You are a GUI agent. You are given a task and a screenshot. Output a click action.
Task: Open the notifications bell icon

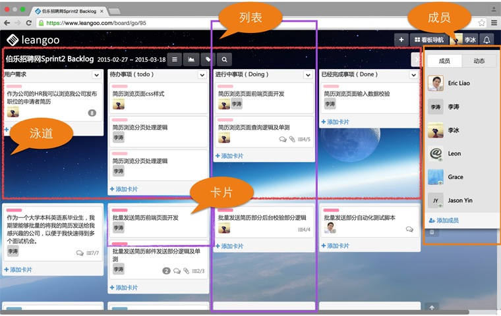(x=486, y=40)
